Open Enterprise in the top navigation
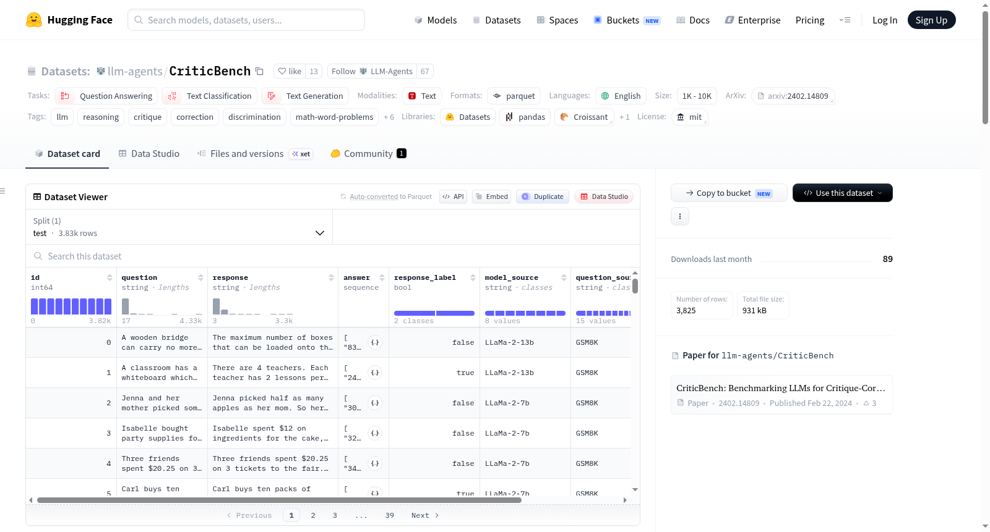This screenshot has width=990, height=532. tap(752, 20)
